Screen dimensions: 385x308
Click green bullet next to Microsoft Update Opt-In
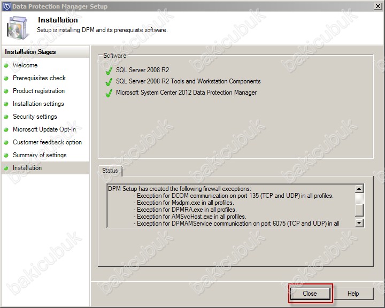(6, 129)
